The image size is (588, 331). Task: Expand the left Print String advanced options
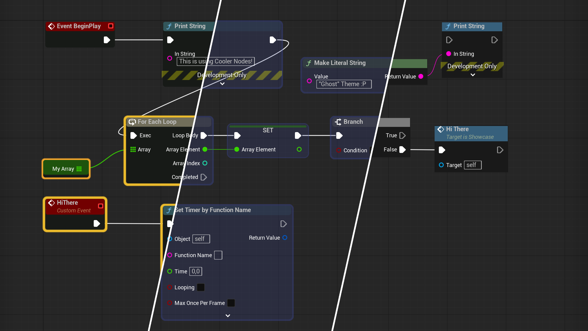click(x=222, y=84)
